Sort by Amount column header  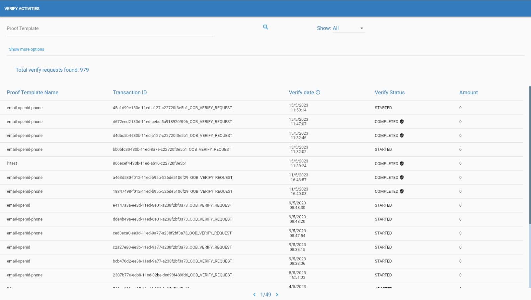point(469,93)
